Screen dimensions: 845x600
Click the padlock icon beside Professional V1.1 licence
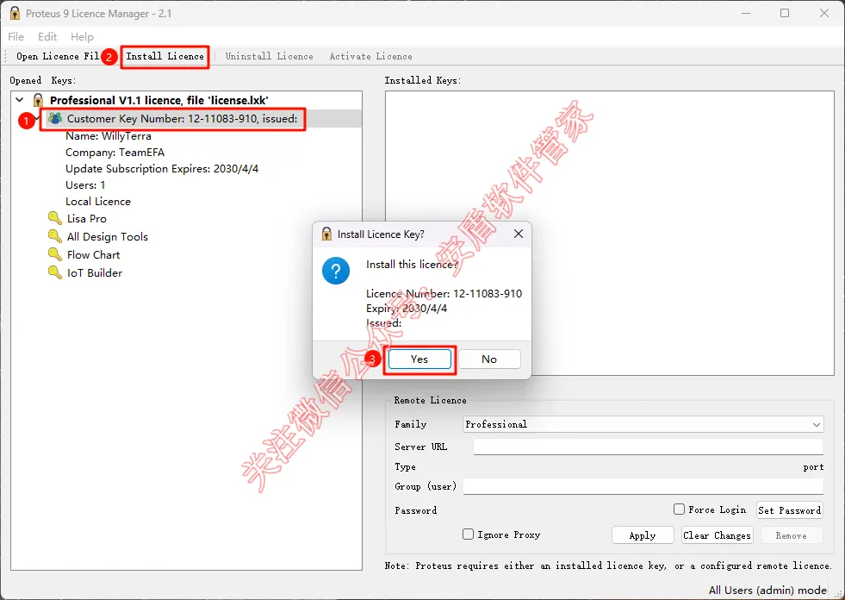[38, 100]
